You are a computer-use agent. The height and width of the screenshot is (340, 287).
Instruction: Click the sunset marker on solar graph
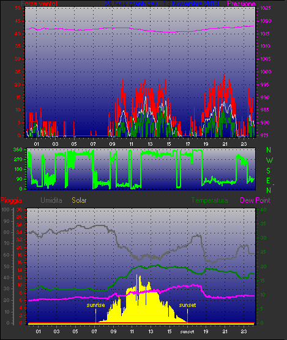click(187, 305)
